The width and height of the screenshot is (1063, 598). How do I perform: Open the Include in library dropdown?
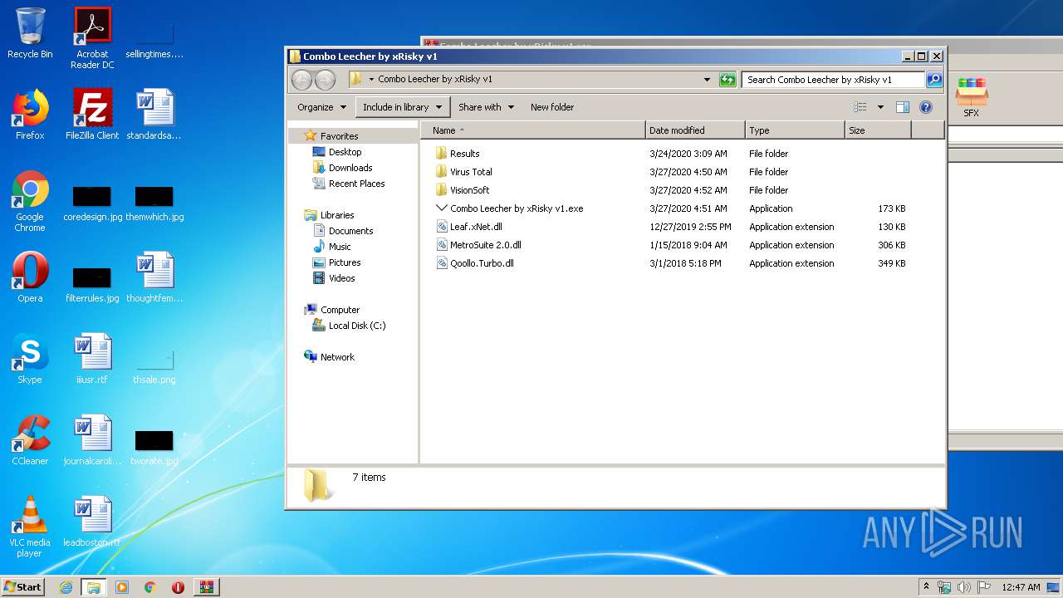pos(403,107)
